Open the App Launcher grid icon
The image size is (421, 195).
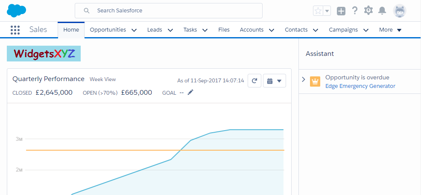pos(15,30)
